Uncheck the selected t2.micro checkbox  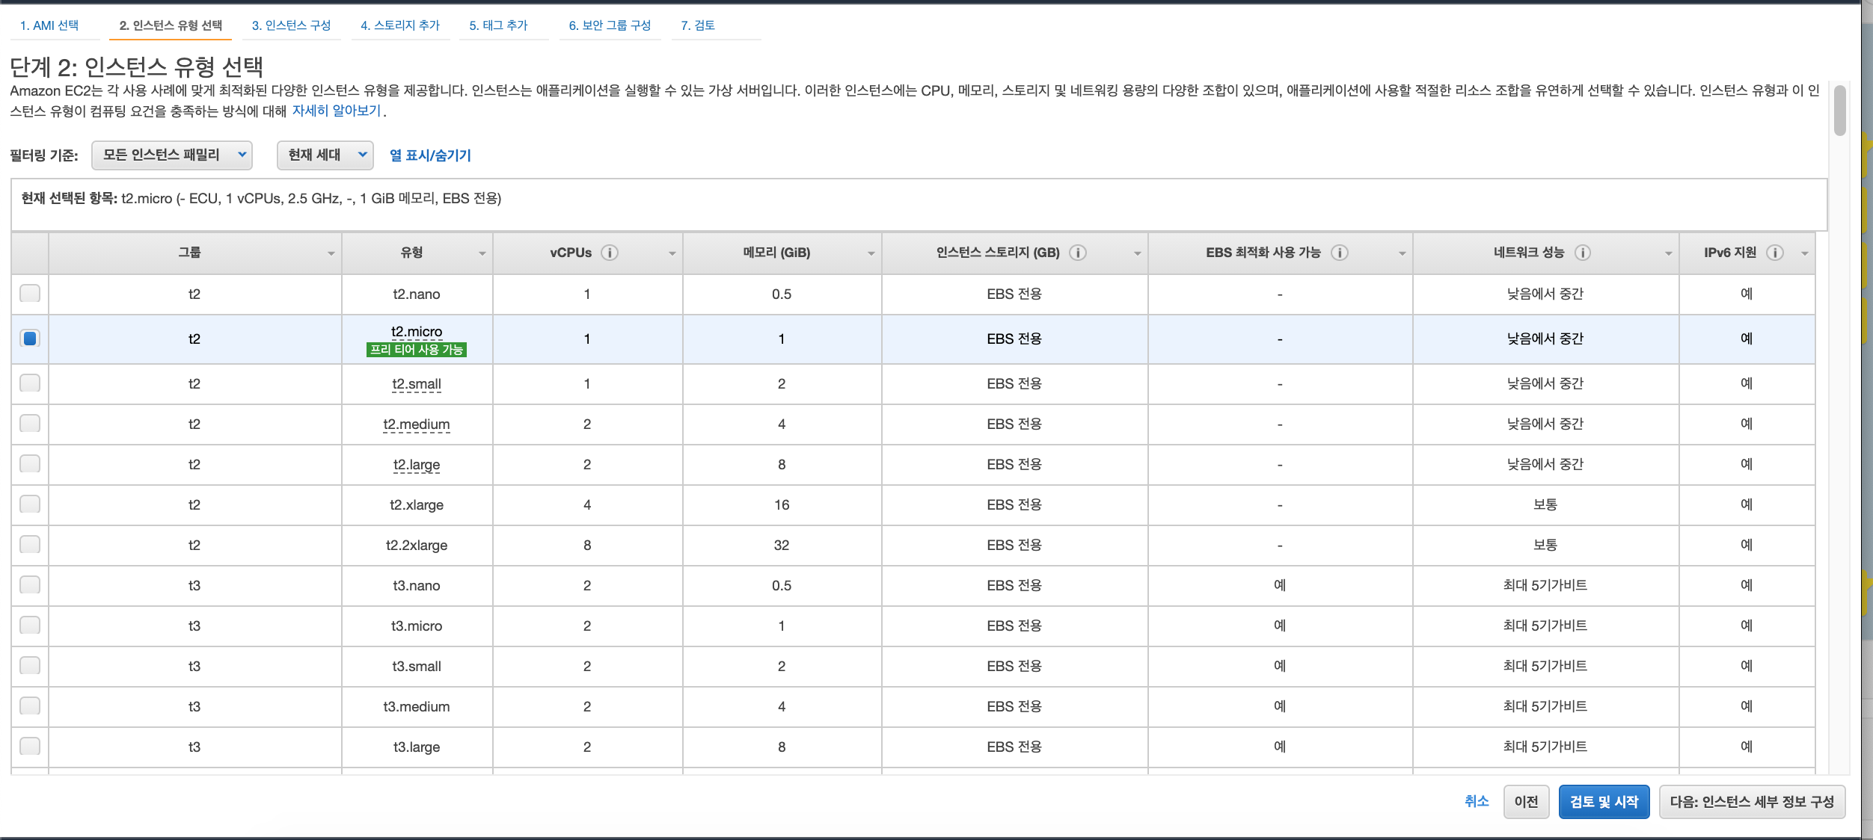(x=30, y=339)
